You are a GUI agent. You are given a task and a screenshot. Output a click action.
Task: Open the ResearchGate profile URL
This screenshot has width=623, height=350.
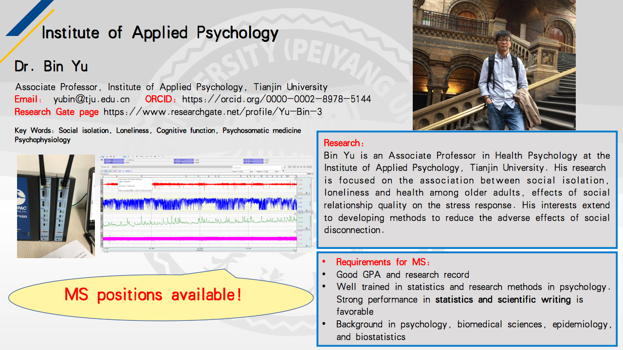[x=213, y=112]
